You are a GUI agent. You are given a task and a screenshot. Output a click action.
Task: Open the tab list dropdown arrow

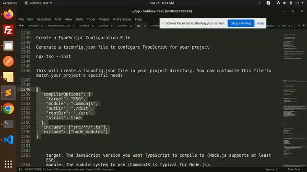(304, 25)
